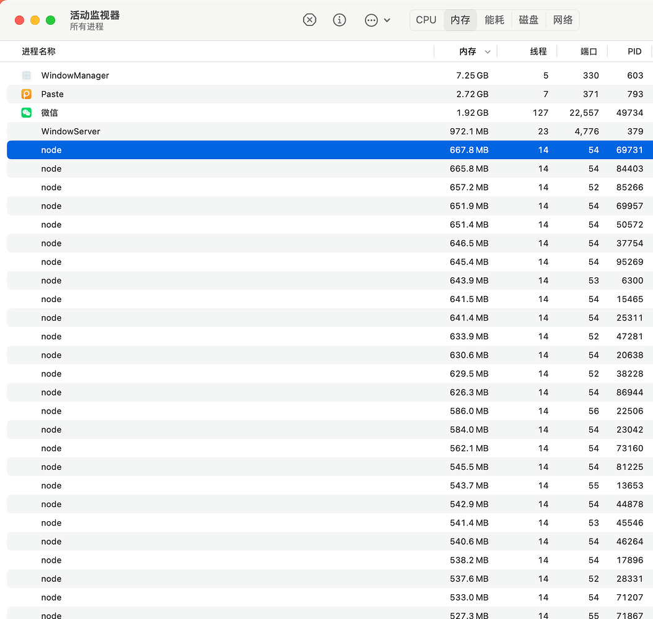Sort by the 进程名称 column header

pyautogui.click(x=38, y=51)
